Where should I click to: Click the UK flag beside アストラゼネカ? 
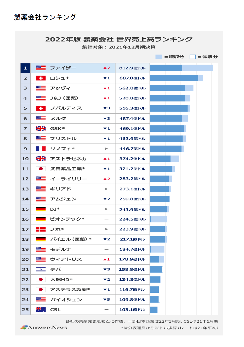click(41, 159)
